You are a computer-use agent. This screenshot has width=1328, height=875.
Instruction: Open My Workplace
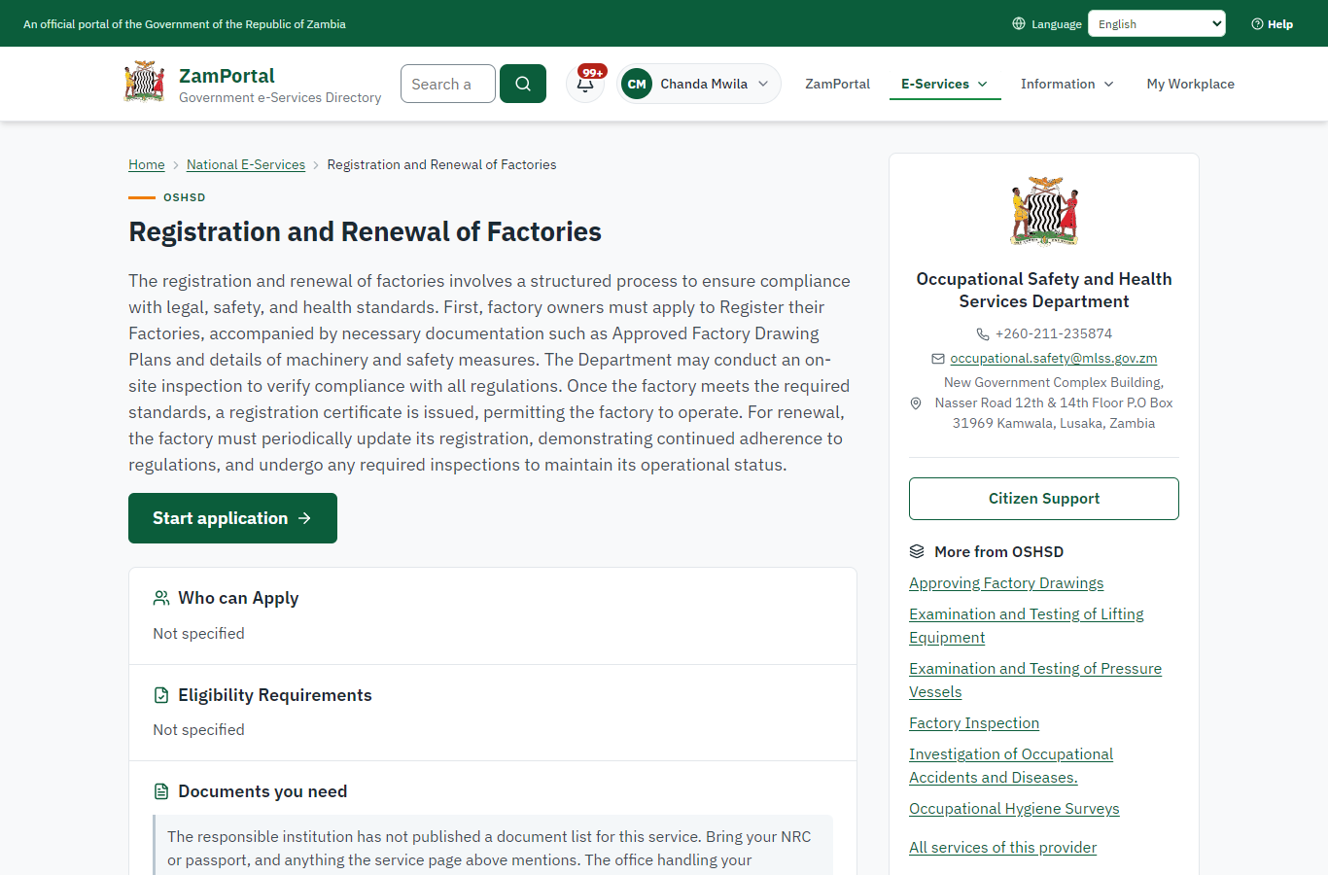1191,84
